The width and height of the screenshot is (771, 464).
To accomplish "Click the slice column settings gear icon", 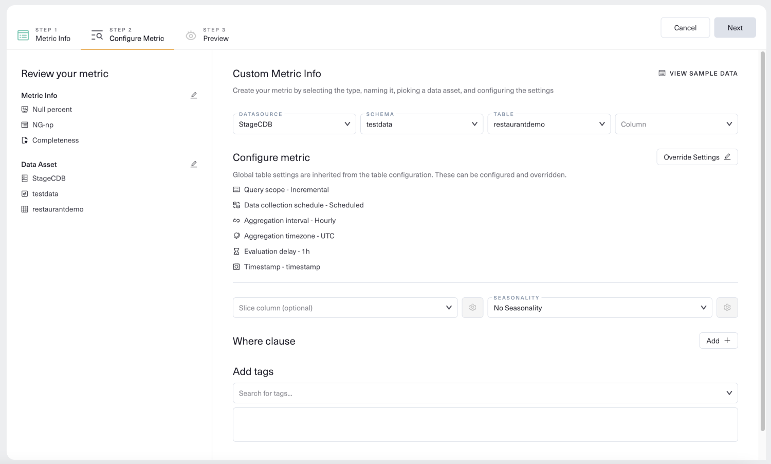I will [472, 308].
